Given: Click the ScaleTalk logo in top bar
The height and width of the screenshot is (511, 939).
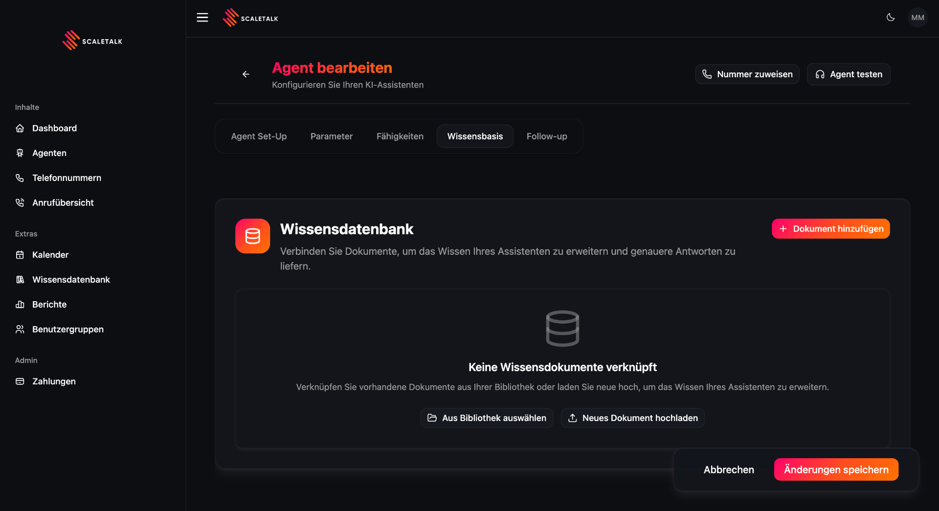Looking at the screenshot, I should [x=250, y=18].
